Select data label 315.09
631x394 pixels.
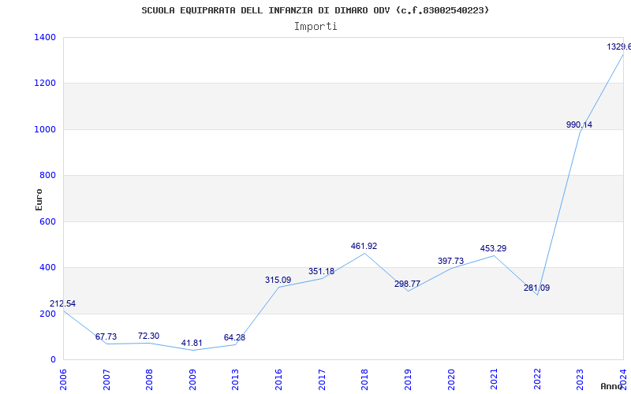coord(278,280)
